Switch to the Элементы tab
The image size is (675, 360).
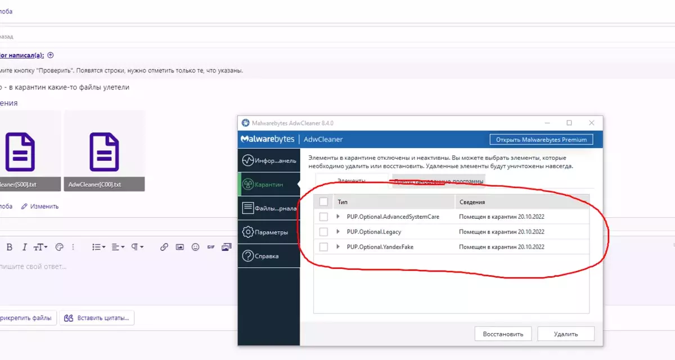coord(352,181)
